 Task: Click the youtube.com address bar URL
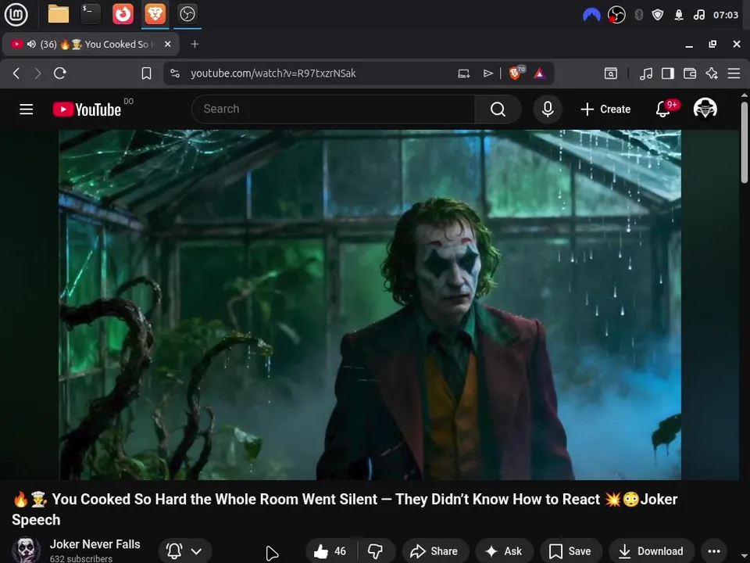pos(273,74)
